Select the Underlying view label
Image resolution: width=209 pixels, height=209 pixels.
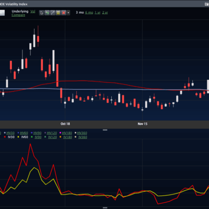click(x=20, y=11)
